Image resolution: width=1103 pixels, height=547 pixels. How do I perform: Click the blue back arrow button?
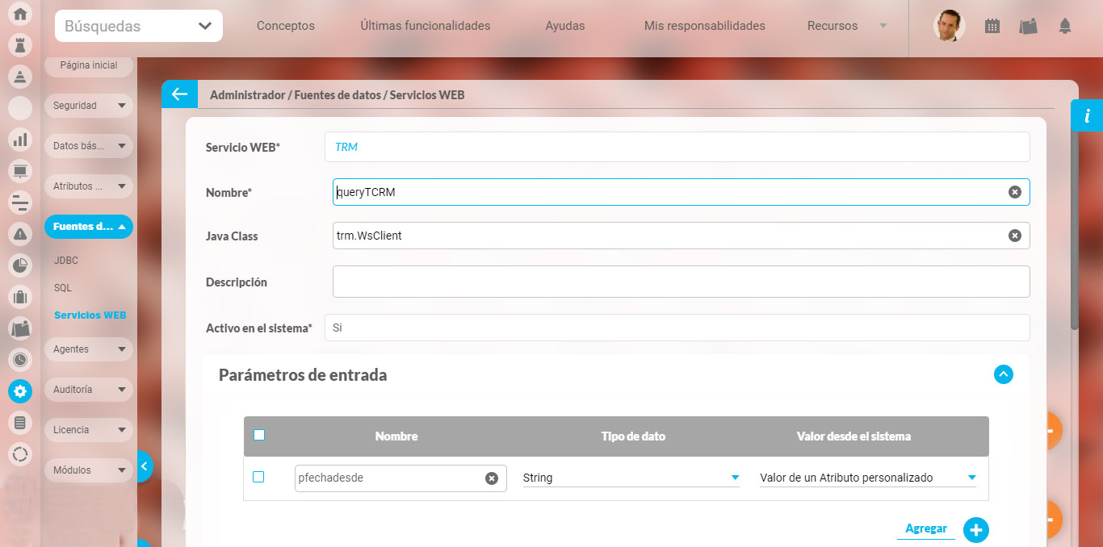[179, 94]
